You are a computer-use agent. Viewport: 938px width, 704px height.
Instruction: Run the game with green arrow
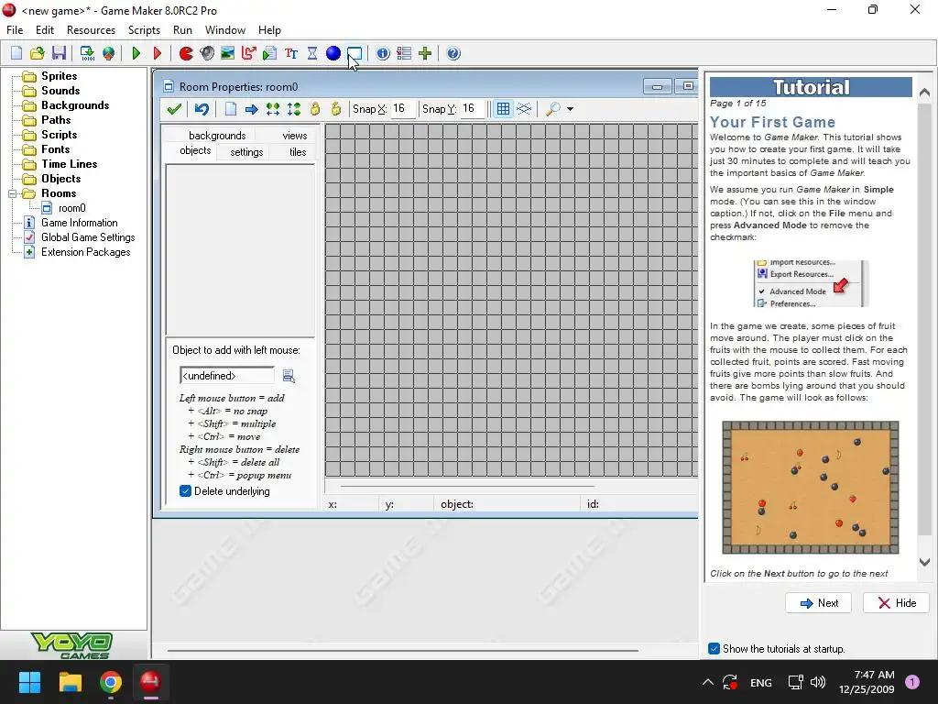(x=136, y=53)
